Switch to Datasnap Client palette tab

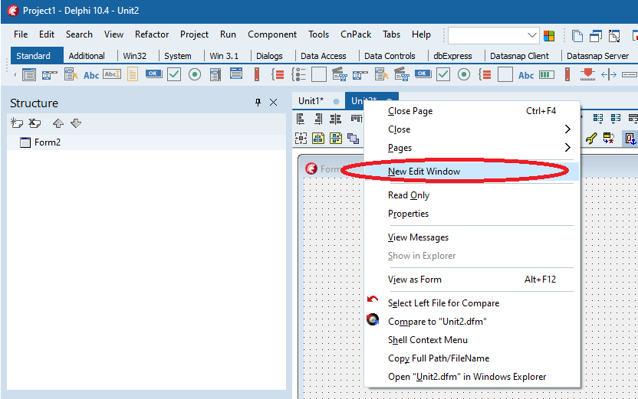pyautogui.click(x=520, y=56)
